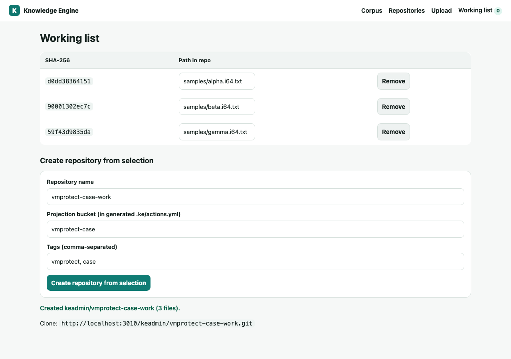Click the Projection bucket label
Screen dimensions: 511x359
114,214
